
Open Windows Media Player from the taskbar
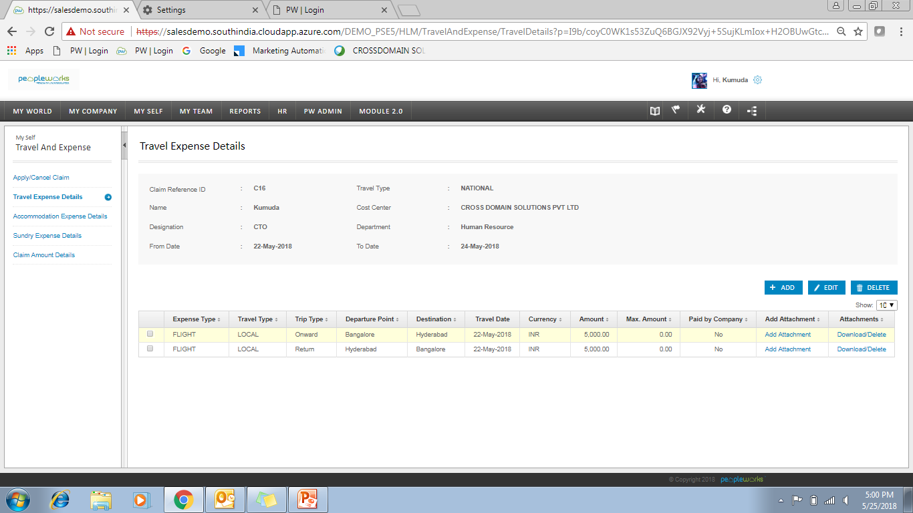coord(142,499)
